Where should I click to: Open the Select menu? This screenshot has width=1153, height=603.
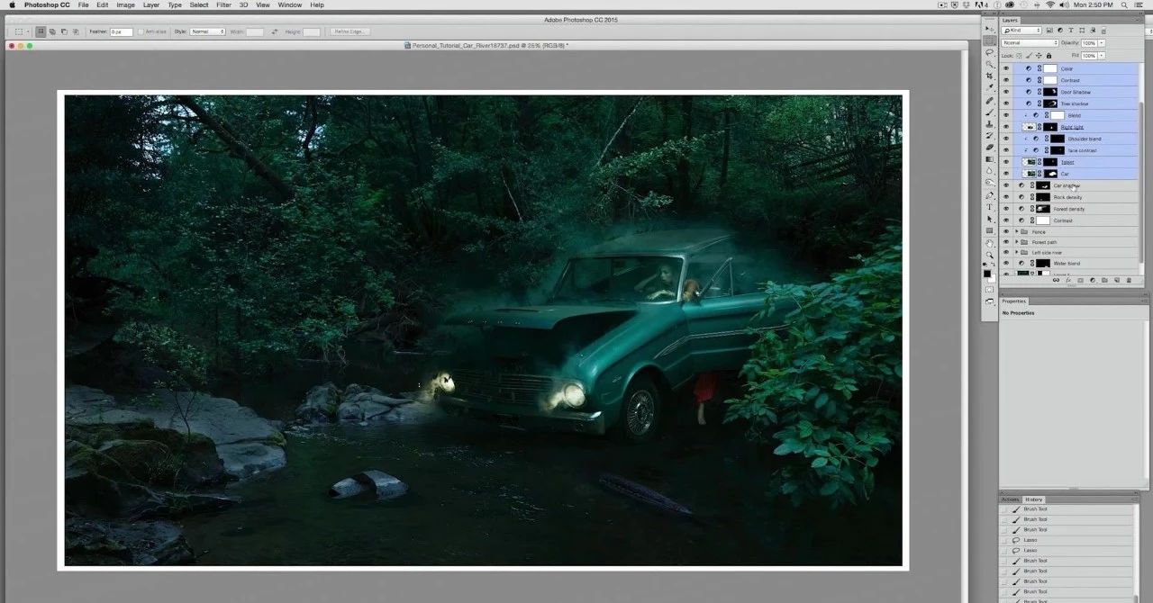(x=199, y=4)
